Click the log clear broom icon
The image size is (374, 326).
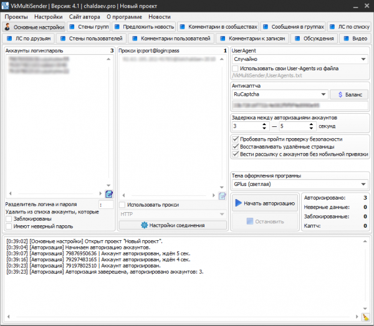[365, 317]
